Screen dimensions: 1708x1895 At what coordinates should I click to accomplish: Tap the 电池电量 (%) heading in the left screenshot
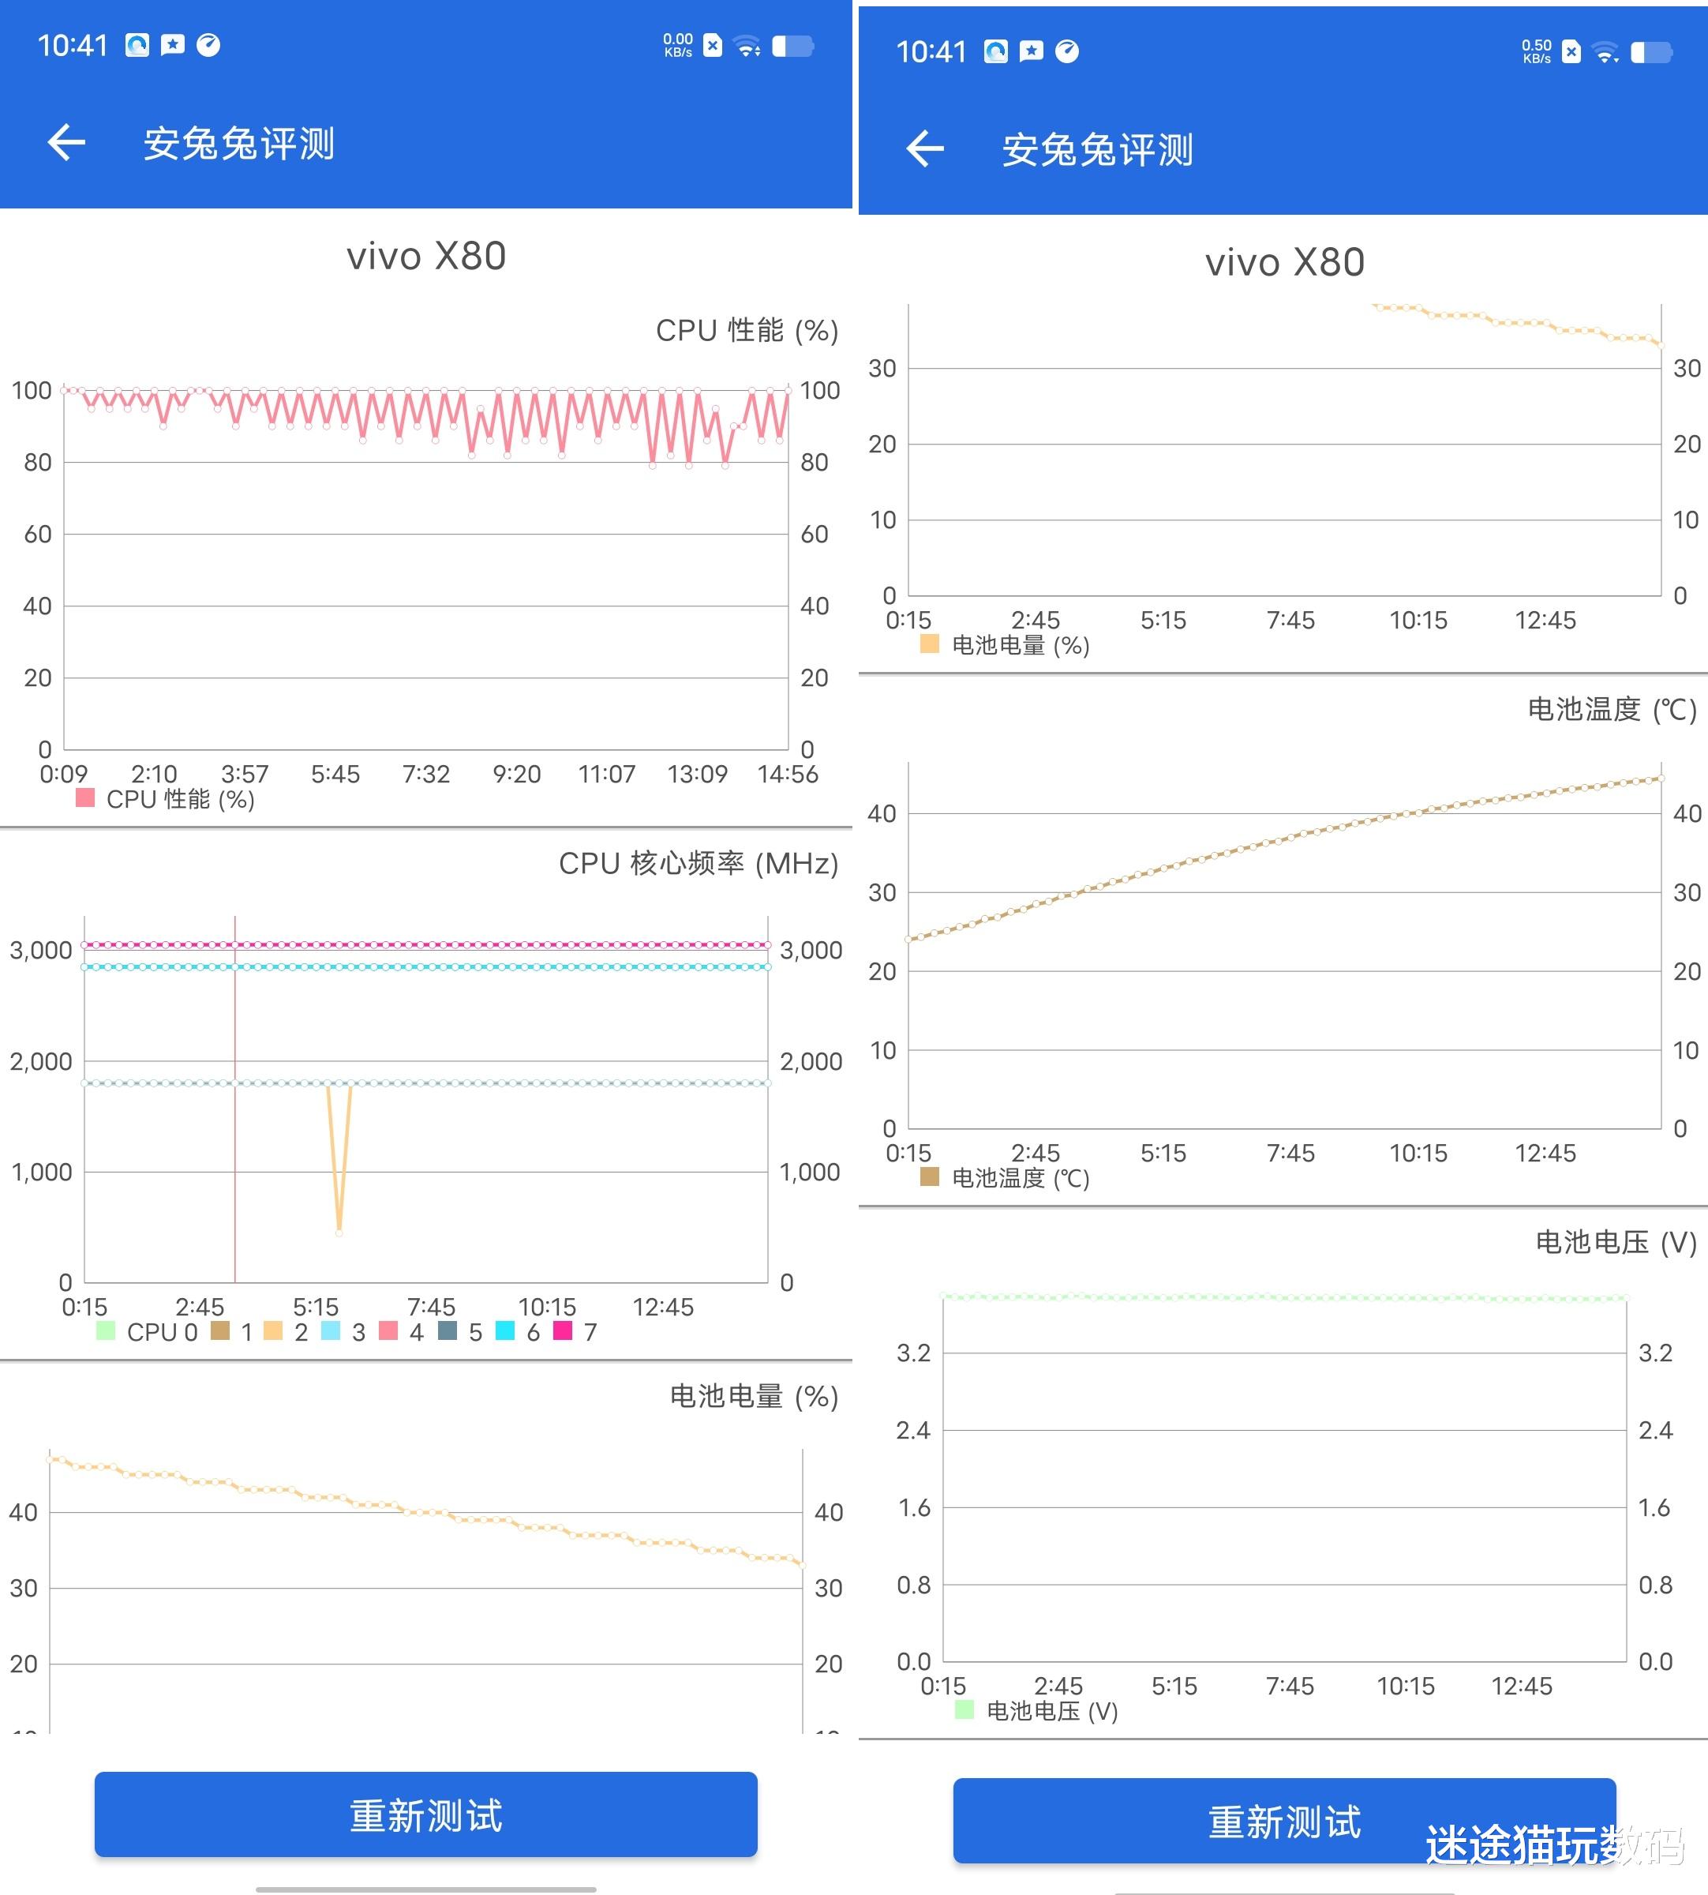[754, 1397]
